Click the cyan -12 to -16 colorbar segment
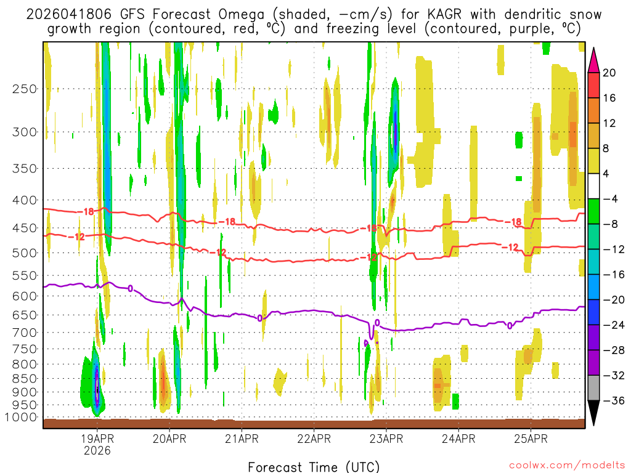Image resolution: width=631 pixels, height=473 pixels. [x=593, y=262]
